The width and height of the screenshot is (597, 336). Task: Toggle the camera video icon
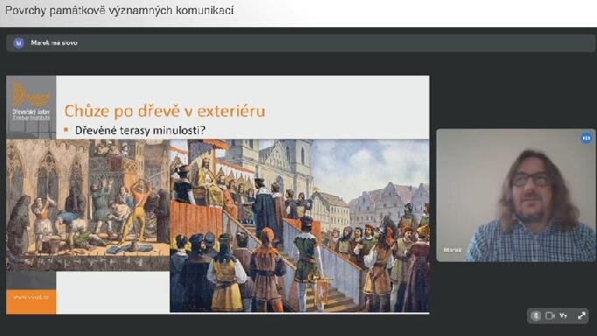(550, 316)
